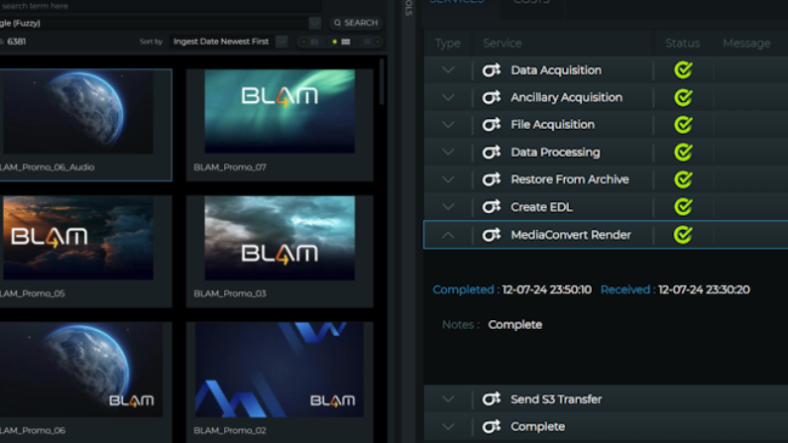Click the 'Create EDL' service name
Viewport: 788px width, 443px height.
pyautogui.click(x=541, y=207)
